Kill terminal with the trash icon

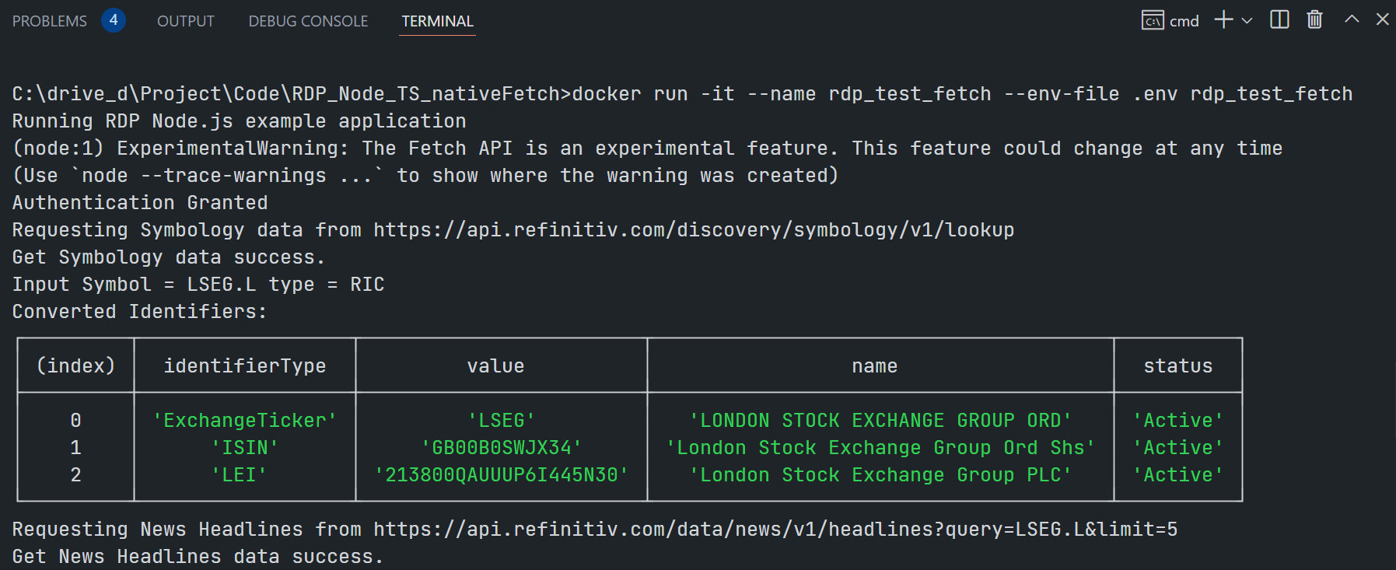pos(1314,19)
